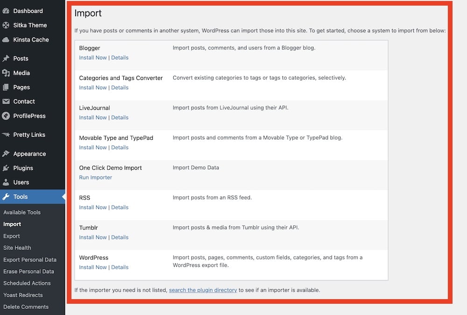Image resolution: width=467 pixels, height=315 pixels.
Task: Install the Tumblr importer
Action: (93, 237)
